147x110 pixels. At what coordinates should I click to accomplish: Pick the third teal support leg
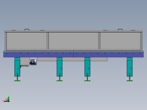(87, 67)
